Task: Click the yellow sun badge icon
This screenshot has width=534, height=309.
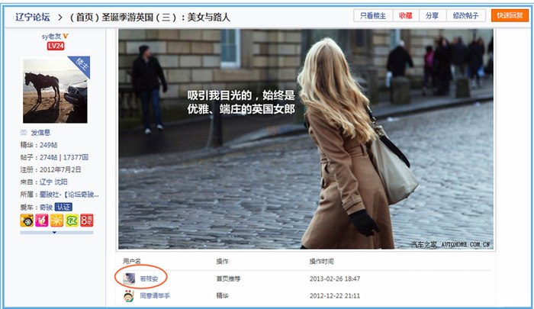Action: 56,220
